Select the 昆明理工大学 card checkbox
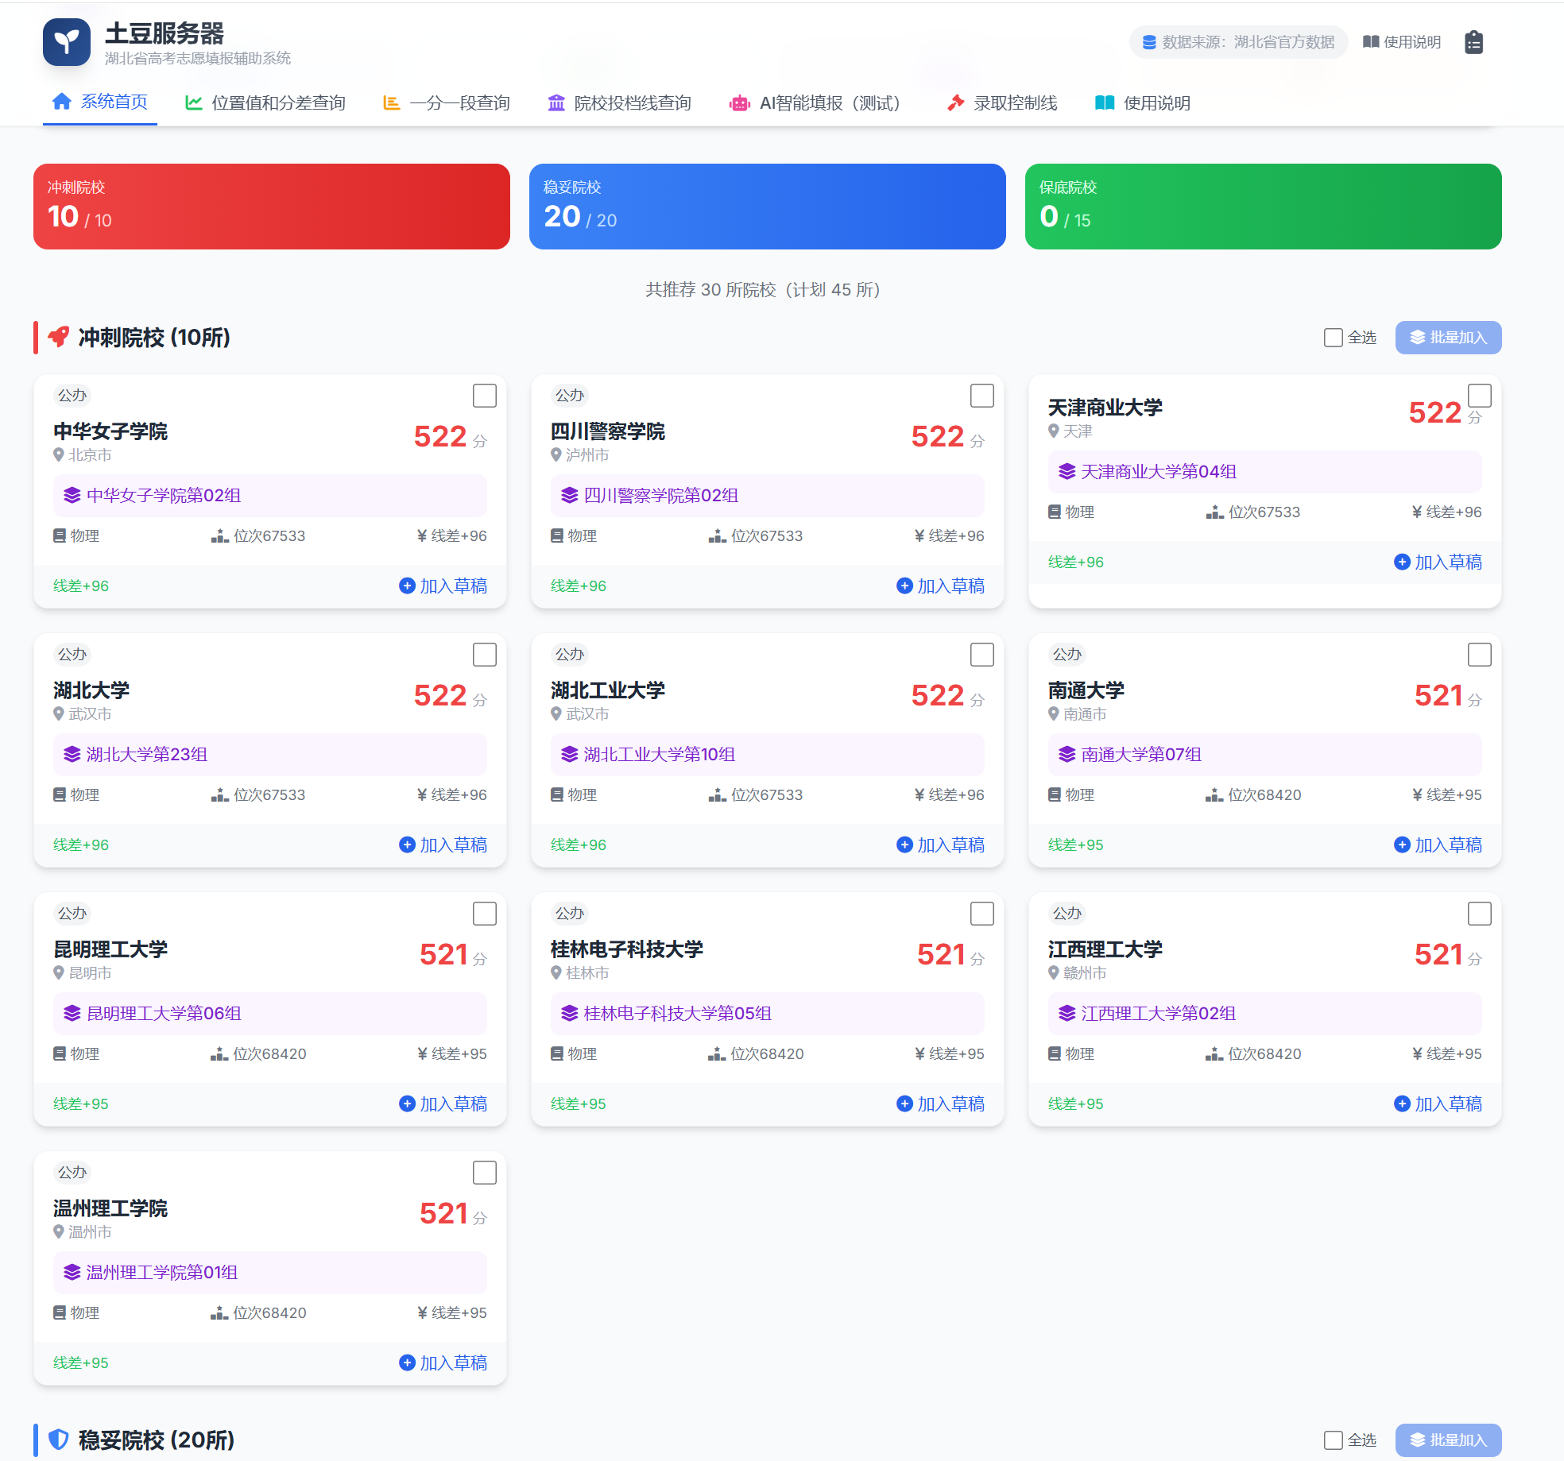1564x1461 pixels. (485, 914)
